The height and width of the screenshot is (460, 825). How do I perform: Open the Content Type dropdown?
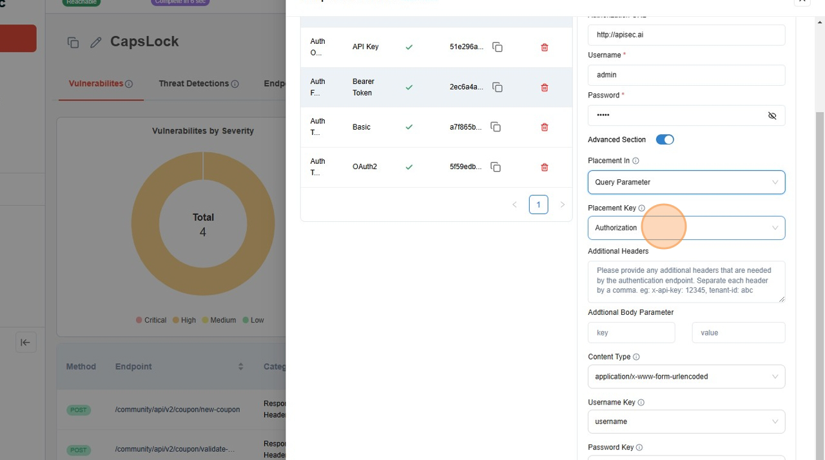point(686,377)
